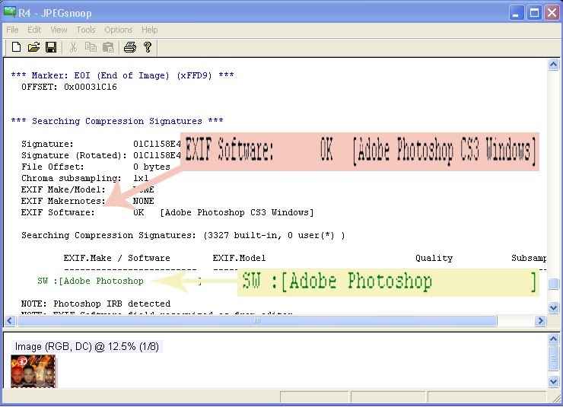Click the 'Image (RGB, DC) @ 12.5% (1/8)' label
Viewport: 563px width, 407px height.
coord(87,347)
